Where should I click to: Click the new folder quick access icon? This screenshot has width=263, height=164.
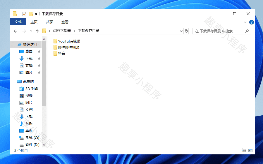pyautogui.click(x=31, y=14)
